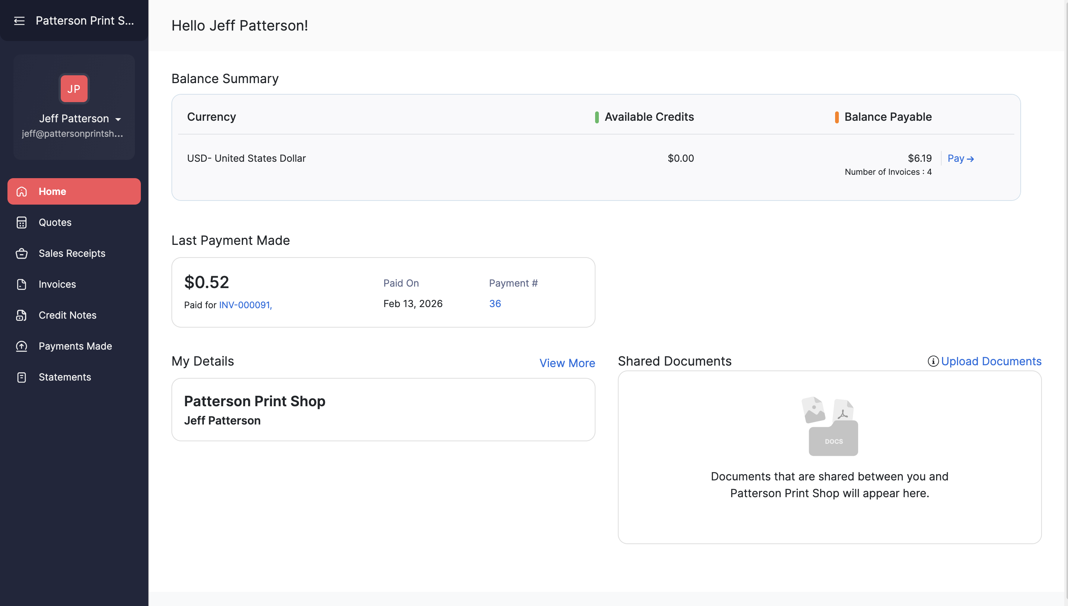
Task: Select the Invoices document icon
Action: point(22,284)
